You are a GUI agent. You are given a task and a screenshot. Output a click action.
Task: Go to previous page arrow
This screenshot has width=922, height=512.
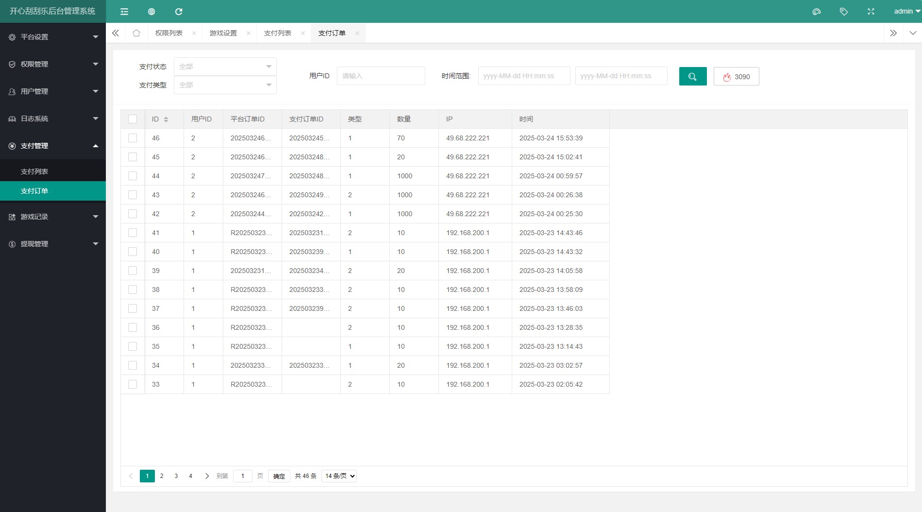pyautogui.click(x=131, y=476)
